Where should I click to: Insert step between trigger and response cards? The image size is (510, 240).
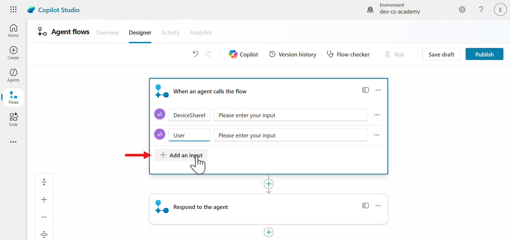click(x=269, y=184)
